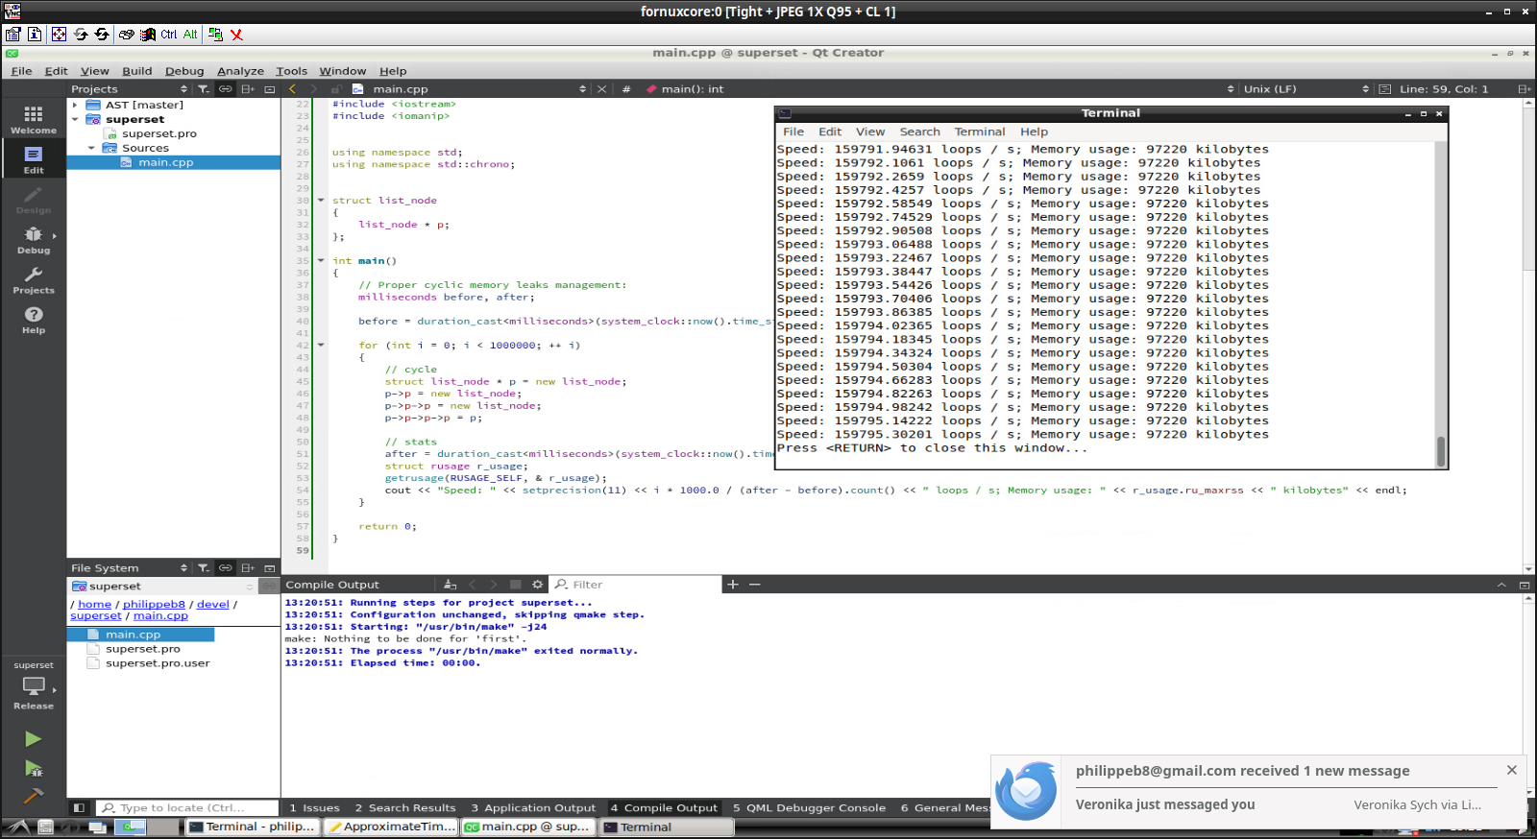Open the Welcome mode in the sidebar
Viewport: 1537px width, 839px height.
point(34,120)
